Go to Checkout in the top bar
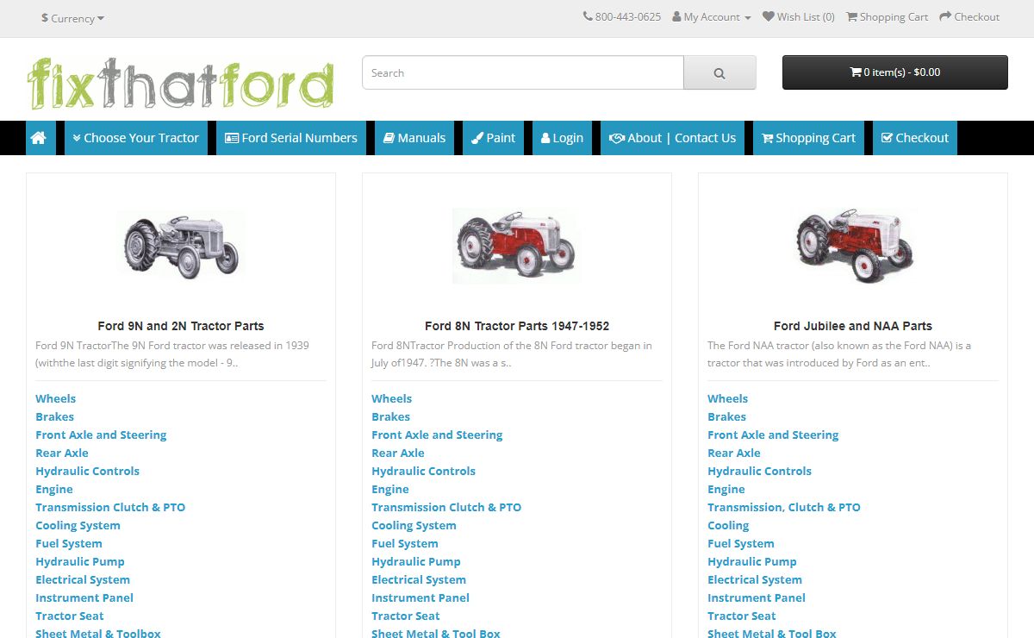Screen dimensions: 1034x638 pos(969,17)
